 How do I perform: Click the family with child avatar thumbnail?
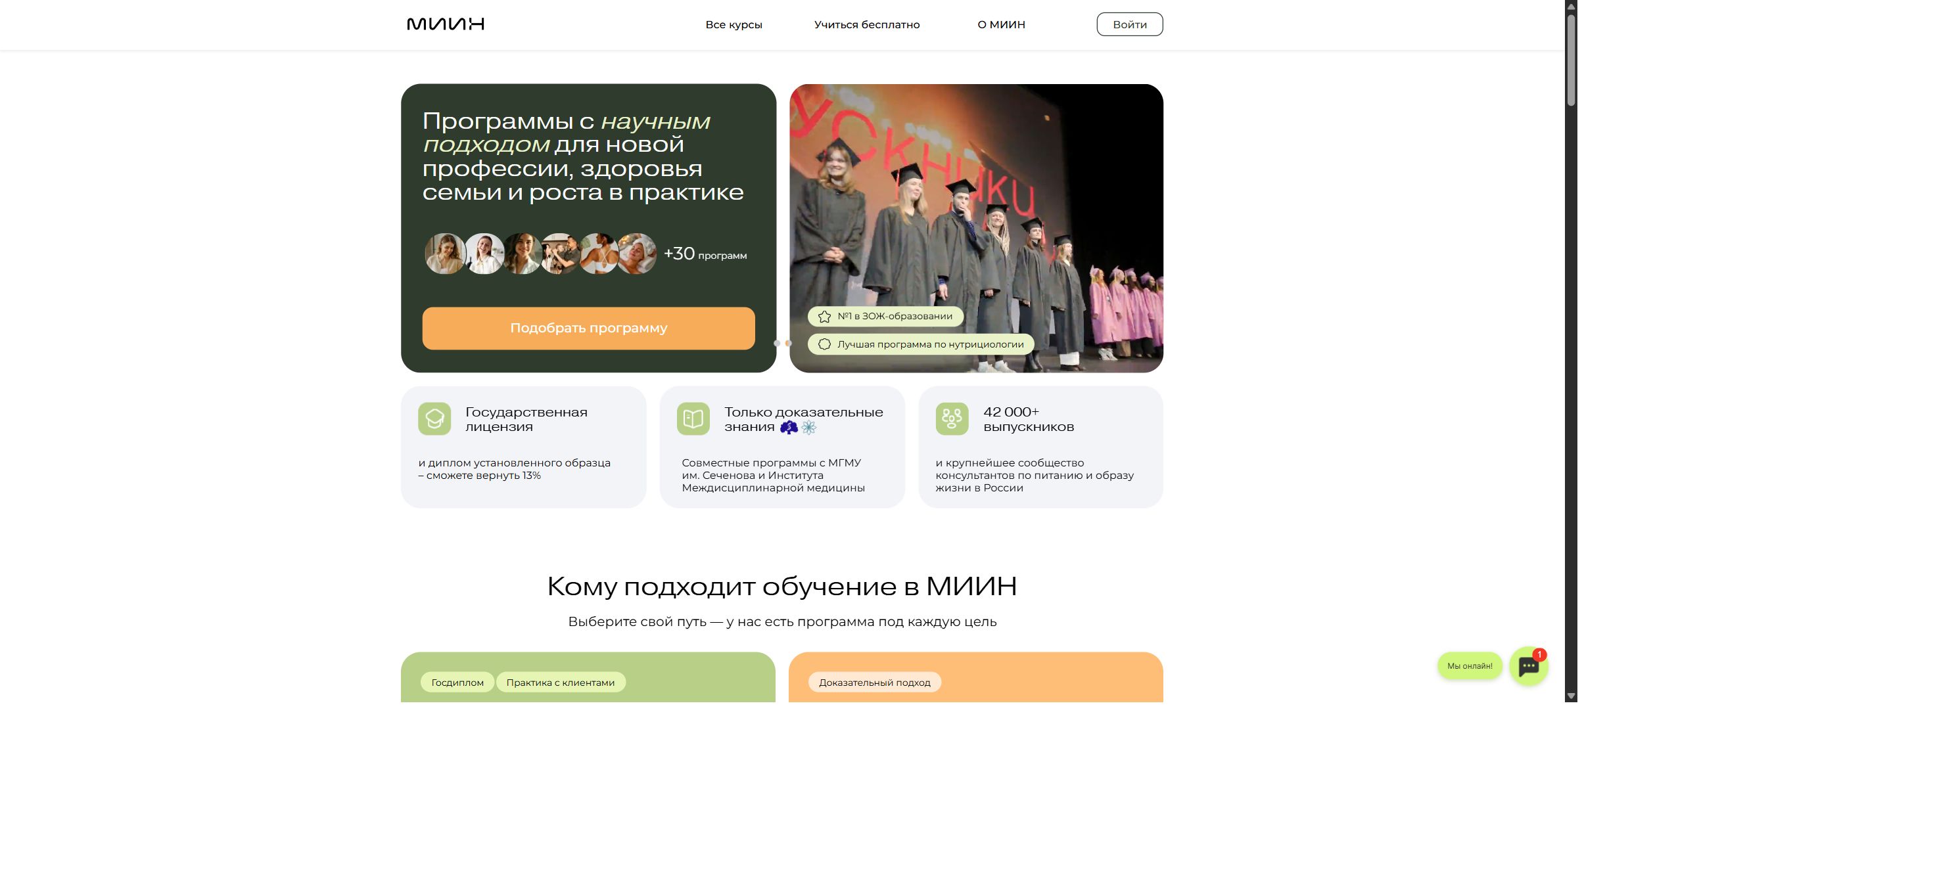pyautogui.click(x=561, y=254)
